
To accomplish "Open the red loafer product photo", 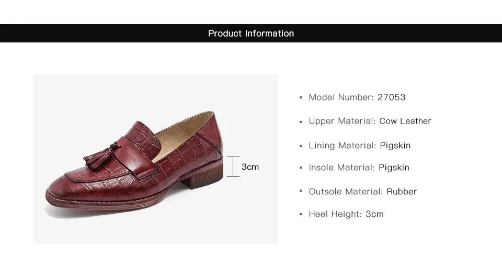I will [x=155, y=159].
